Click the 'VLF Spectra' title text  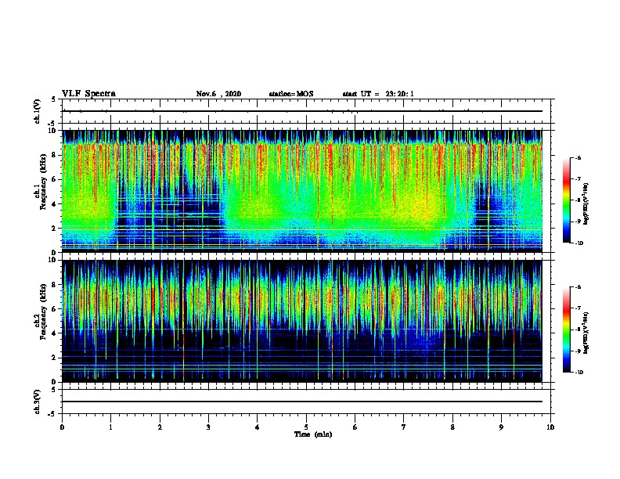click(x=88, y=94)
